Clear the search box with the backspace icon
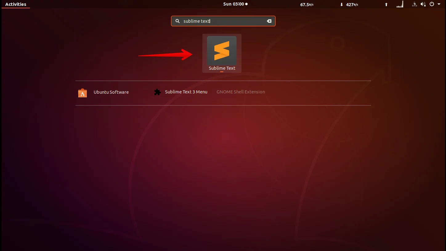Viewport: 446px width, 251px height. (x=269, y=21)
